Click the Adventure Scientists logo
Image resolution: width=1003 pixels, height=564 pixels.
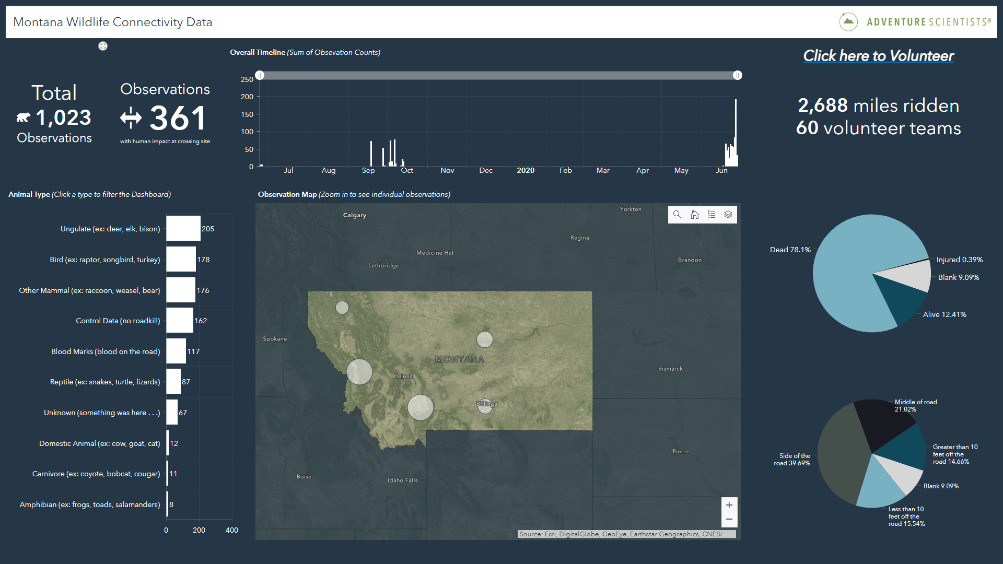click(915, 22)
